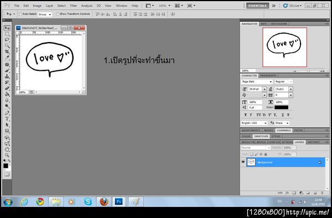Select the 3D Object Rotate tool
332x218 pixels.
7,138
